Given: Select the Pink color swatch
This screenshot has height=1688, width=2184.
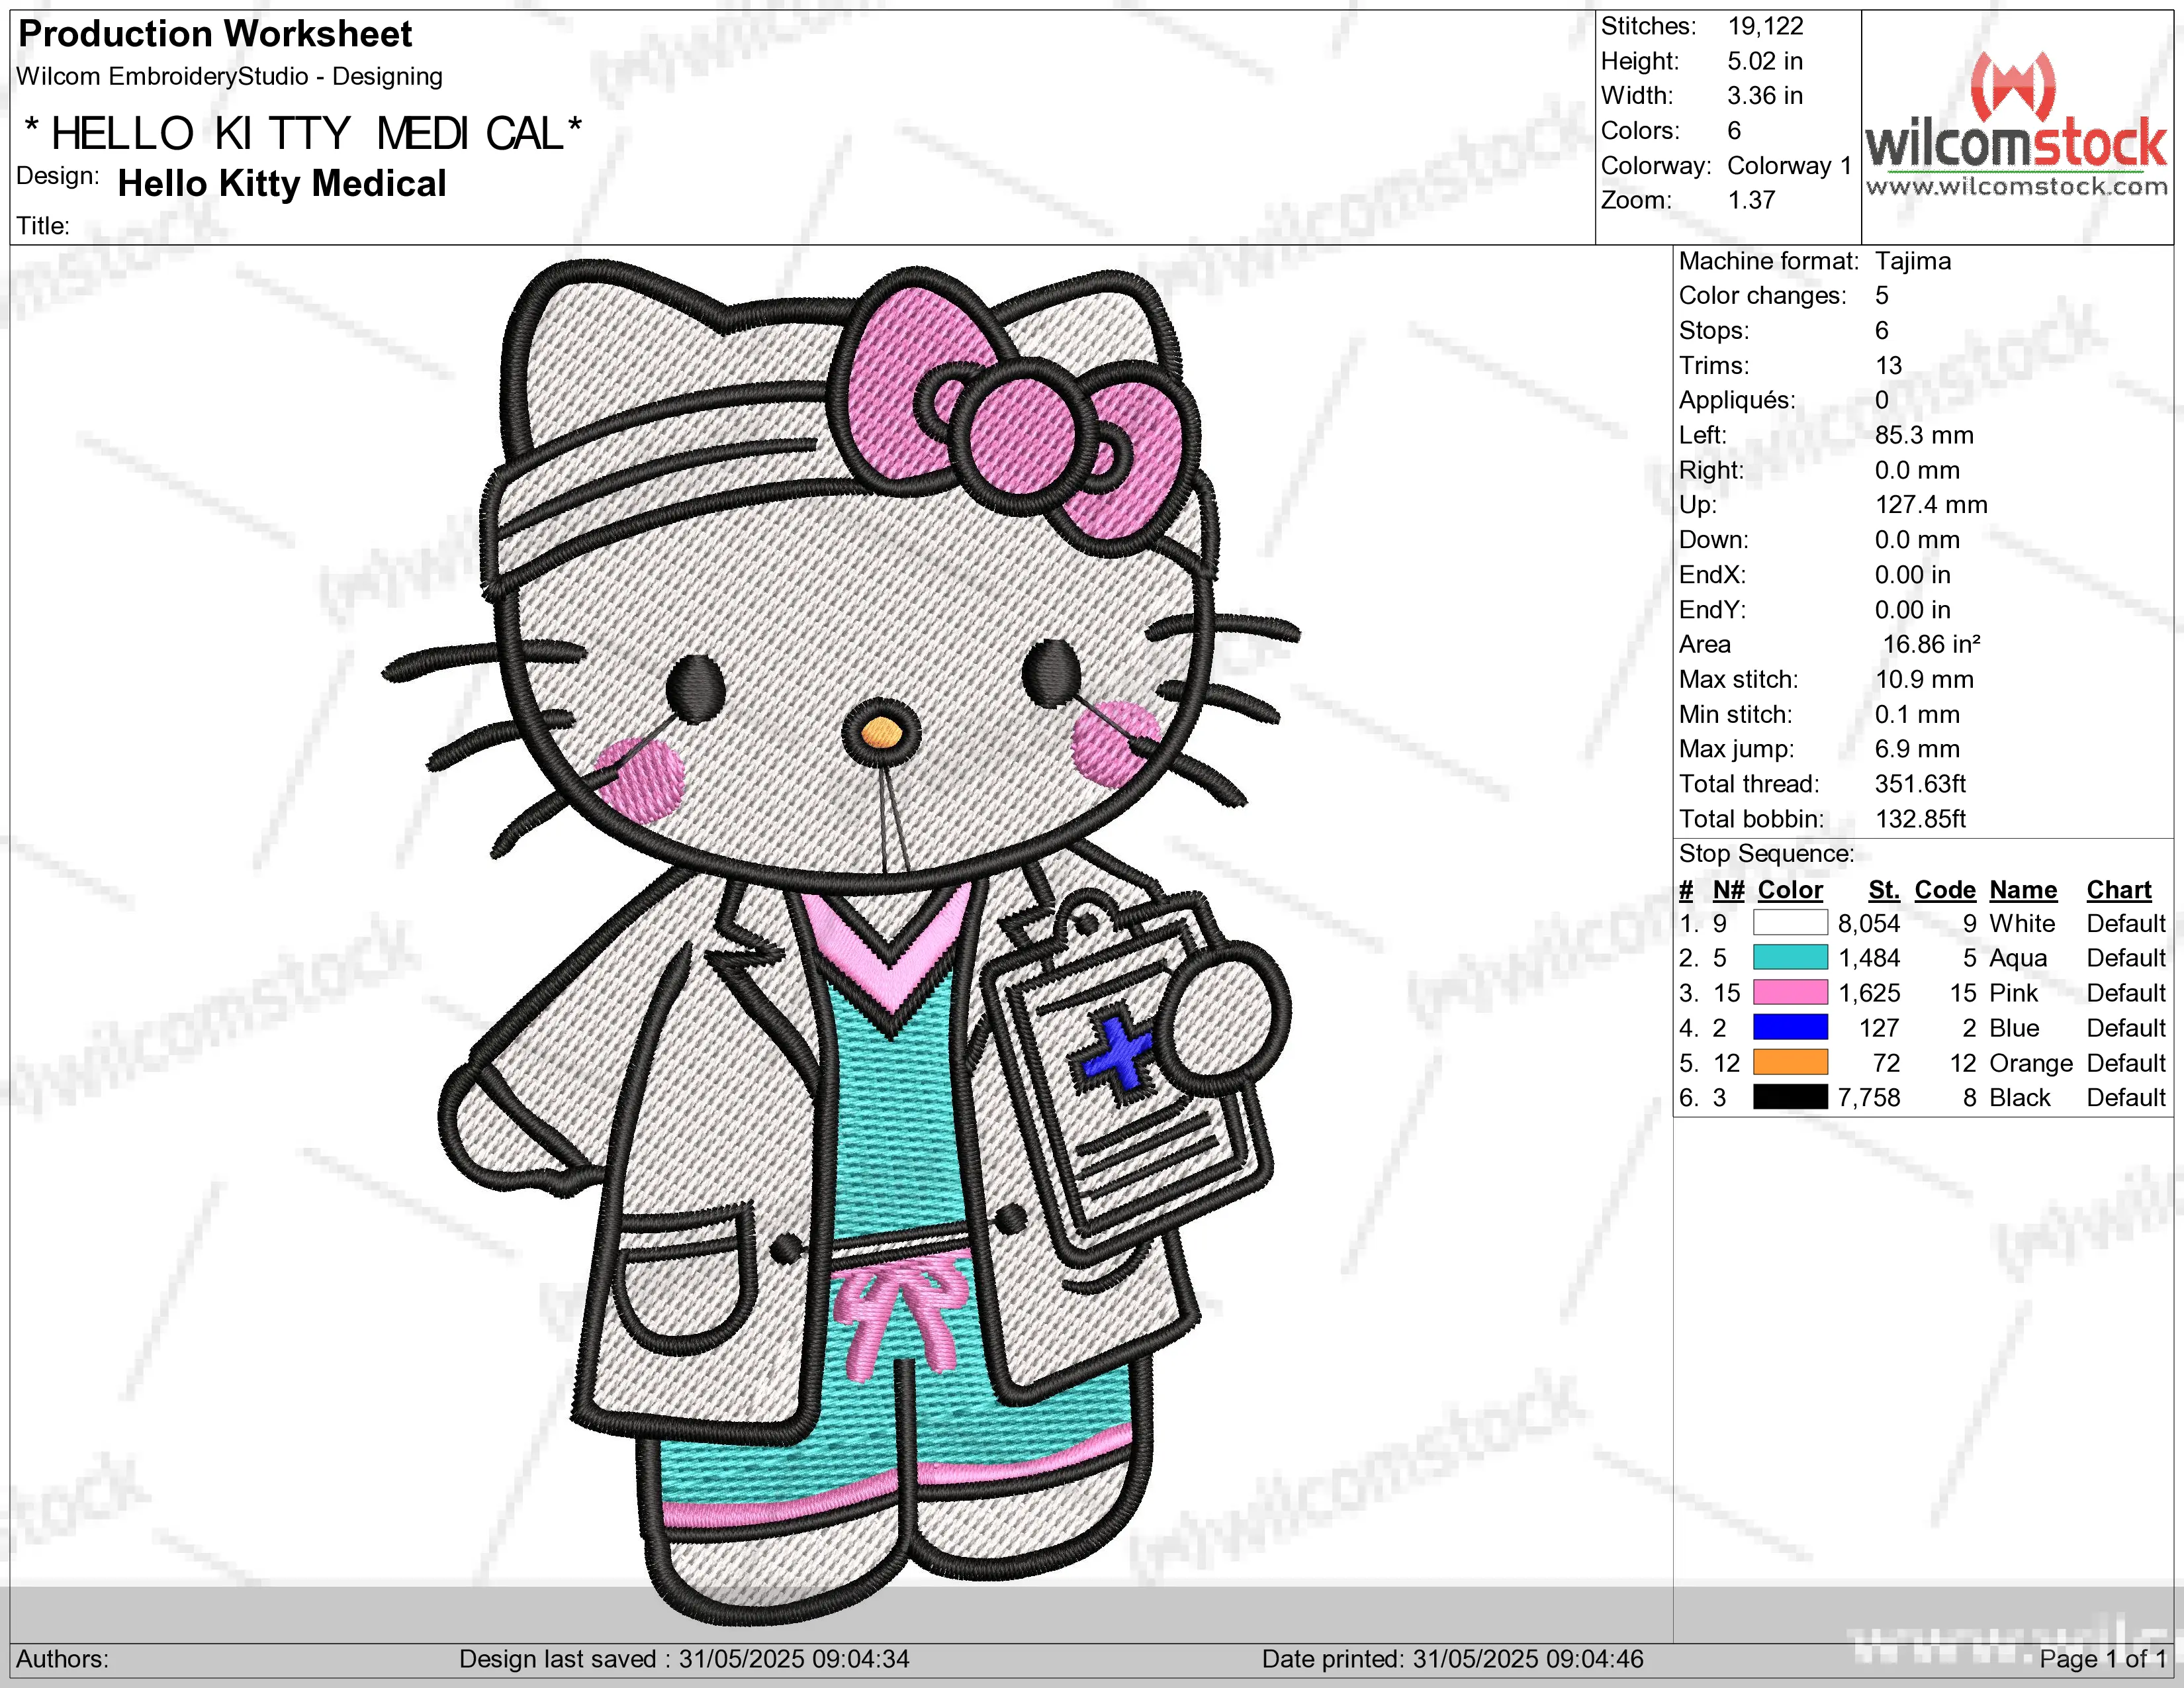Looking at the screenshot, I should (1790, 993).
